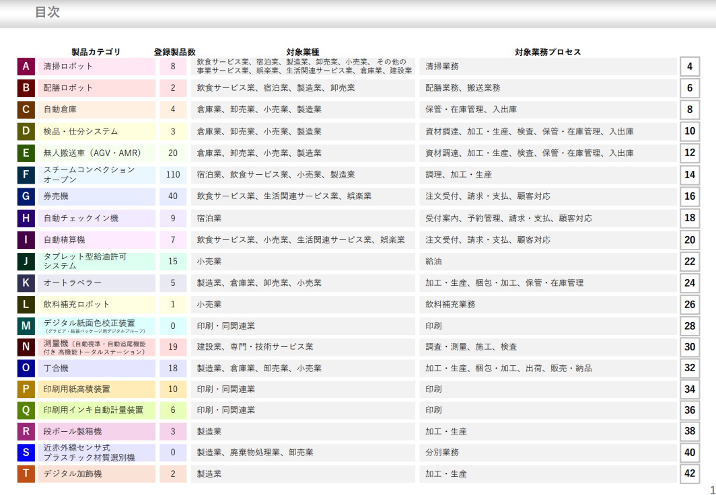Screen dimensions: 716x495
Task: Click the letter Q badge
Action: pos(26,410)
